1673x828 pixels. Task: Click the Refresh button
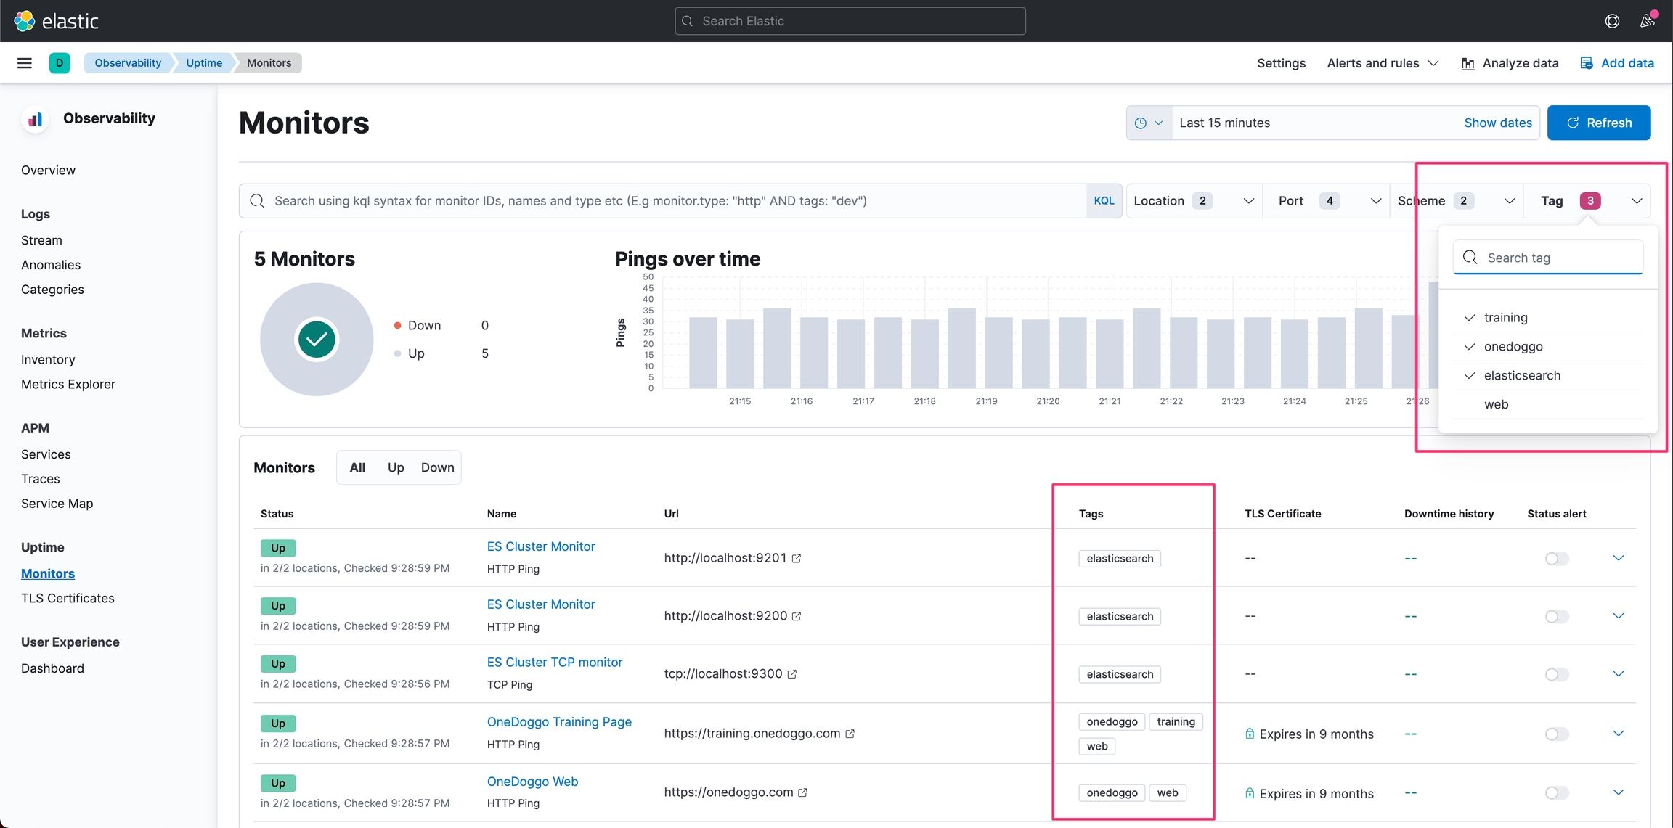(1598, 123)
